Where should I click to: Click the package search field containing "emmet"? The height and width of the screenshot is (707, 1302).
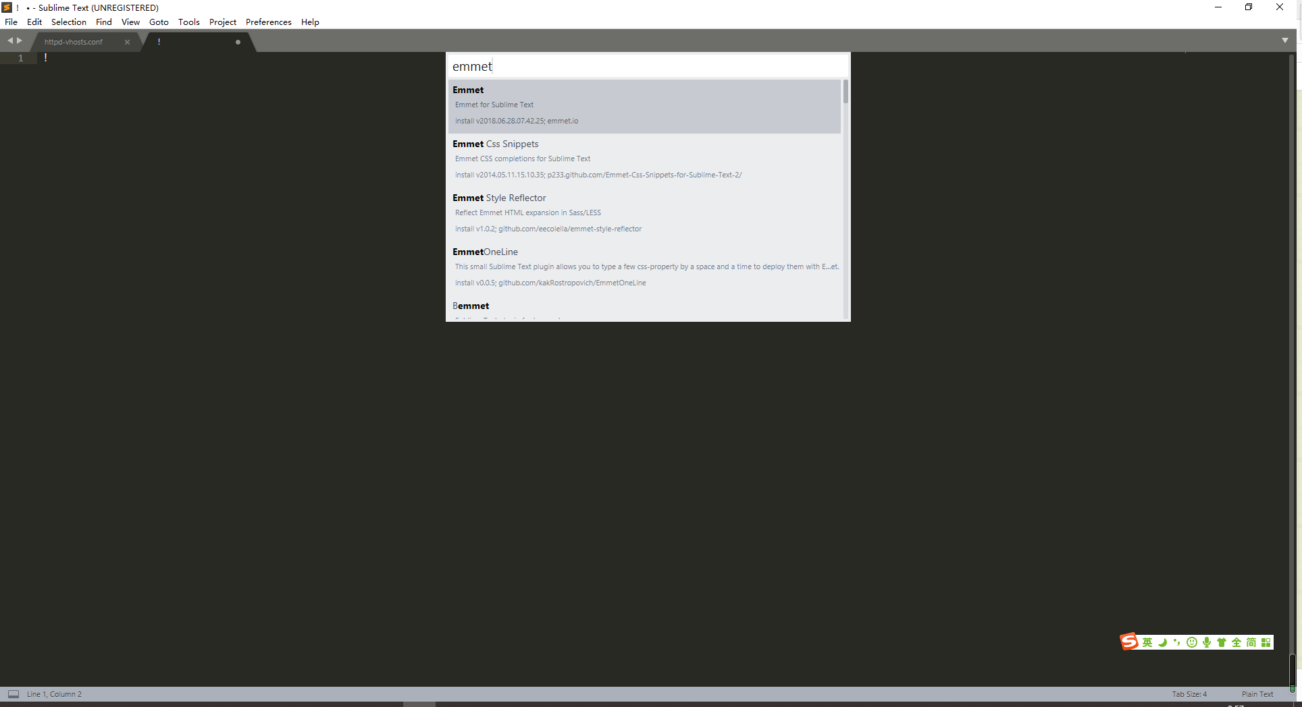[648, 66]
